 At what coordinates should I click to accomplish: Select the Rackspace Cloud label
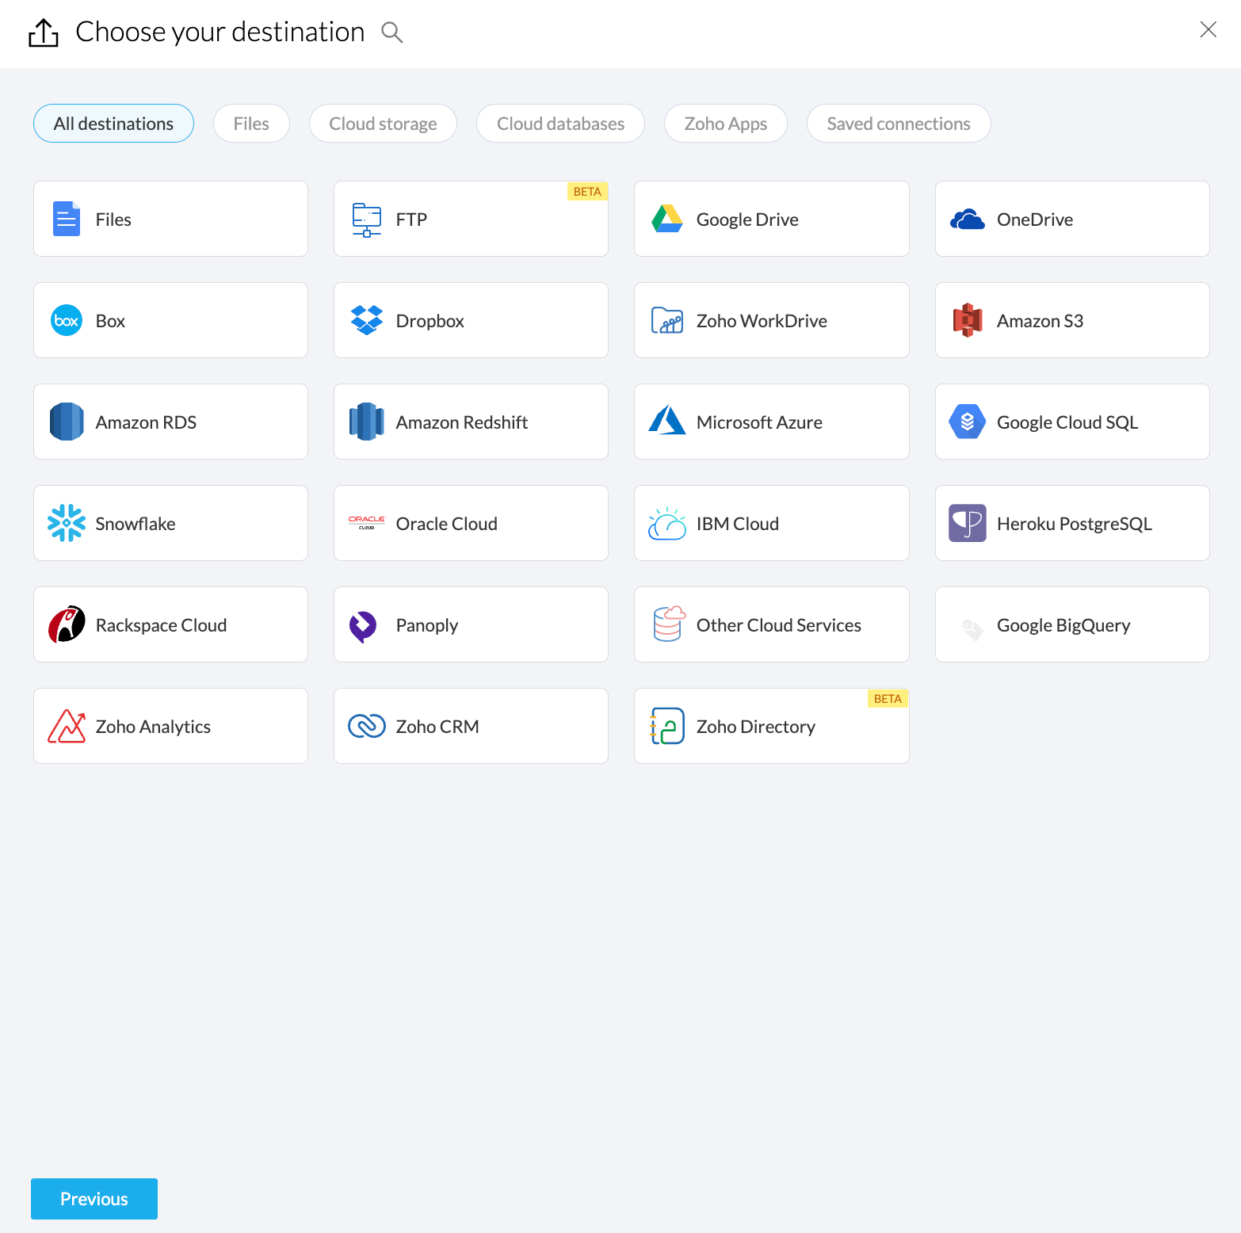[x=161, y=625]
